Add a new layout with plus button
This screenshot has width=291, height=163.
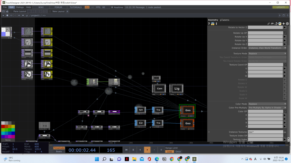coord(67,11)
